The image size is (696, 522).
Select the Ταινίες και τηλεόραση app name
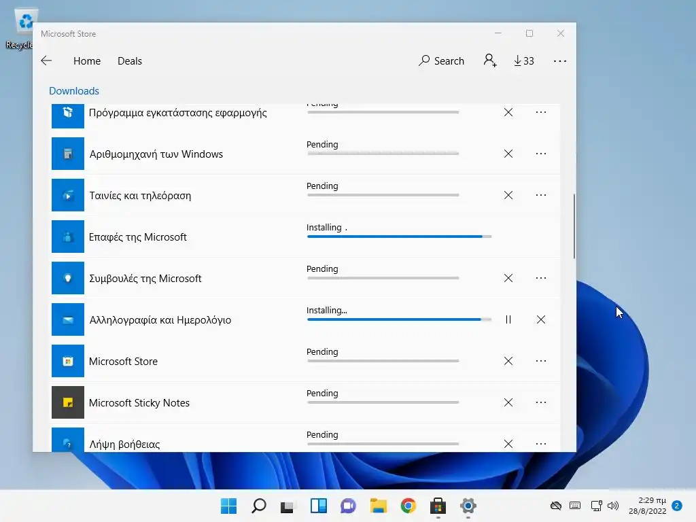click(x=140, y=195)
